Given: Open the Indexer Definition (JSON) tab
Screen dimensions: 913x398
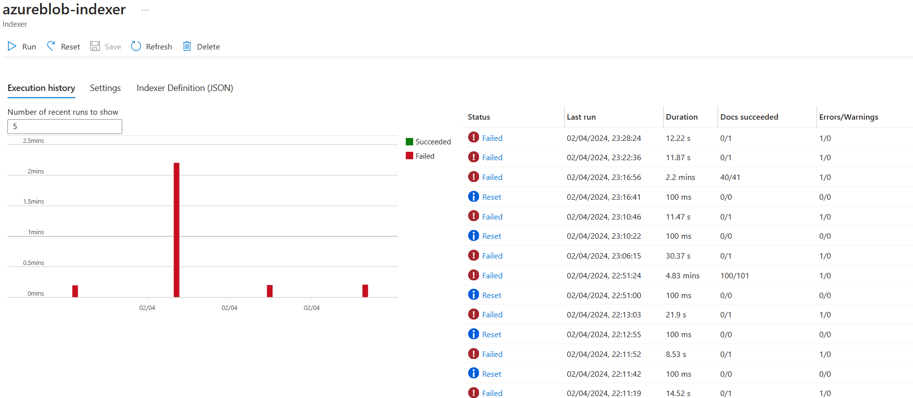Looking at the screenshot, I should (x=185, y=88).
